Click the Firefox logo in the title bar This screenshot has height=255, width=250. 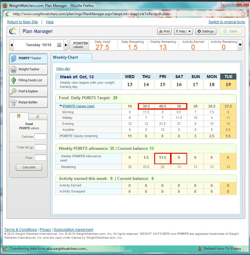click(5, 6)
